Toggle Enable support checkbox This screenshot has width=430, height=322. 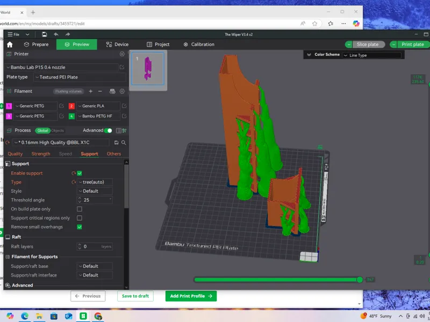coord(80,173)
